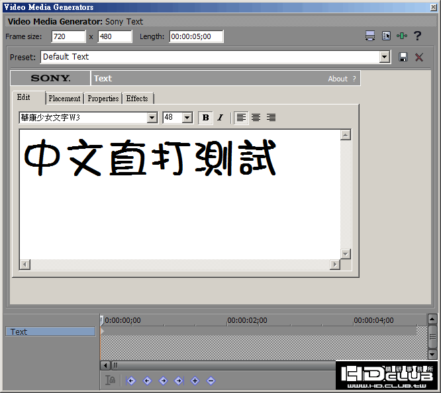Switch to the Placement tab
441x393 pixels.
pyautogui.click(x=64, y=99)
